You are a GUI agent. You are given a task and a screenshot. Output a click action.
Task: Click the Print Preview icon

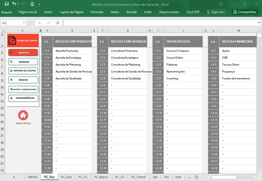pos(32,4)
